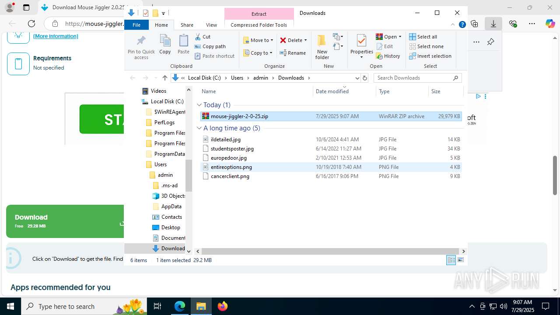
Task: Click Select none in the ribbon
Action: click(426, 46)
